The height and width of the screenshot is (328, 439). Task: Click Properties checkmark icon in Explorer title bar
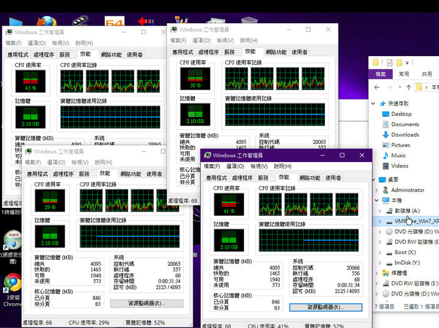(390, 62)
